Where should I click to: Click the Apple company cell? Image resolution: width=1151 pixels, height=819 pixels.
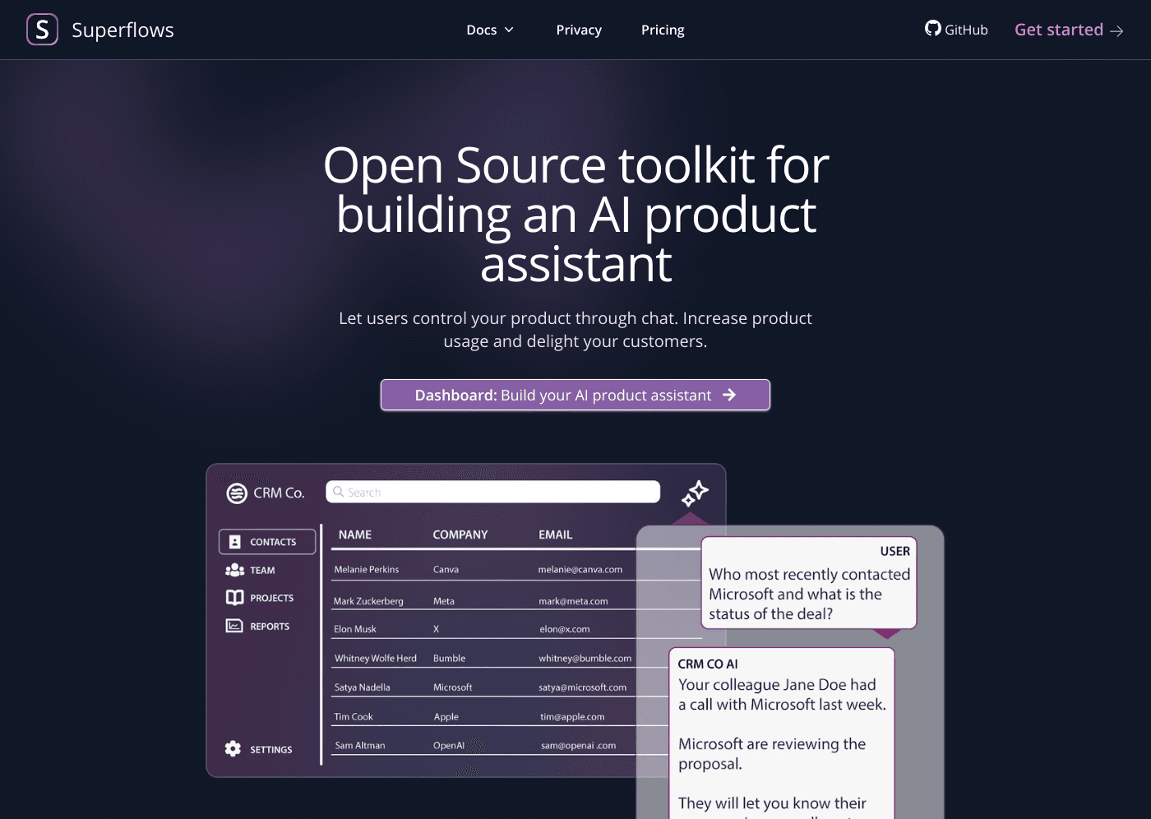(x=446, y=717)
